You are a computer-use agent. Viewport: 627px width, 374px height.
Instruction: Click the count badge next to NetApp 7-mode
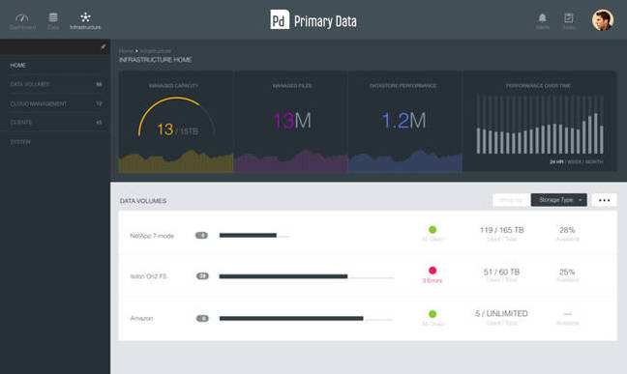coord(201,236)
